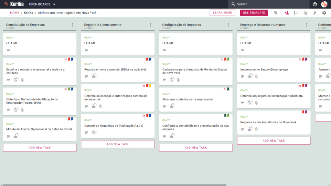Open details icon on Configure a contabilidade card

164,136
